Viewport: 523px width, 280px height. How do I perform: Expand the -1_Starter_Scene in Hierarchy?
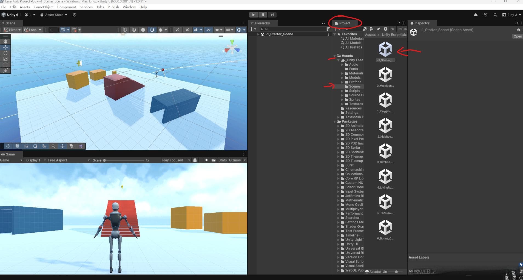click(258, 34)
